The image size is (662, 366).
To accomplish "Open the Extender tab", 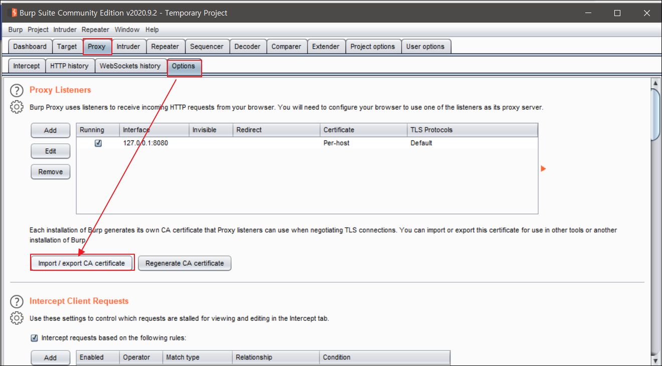I will (326, 47).
